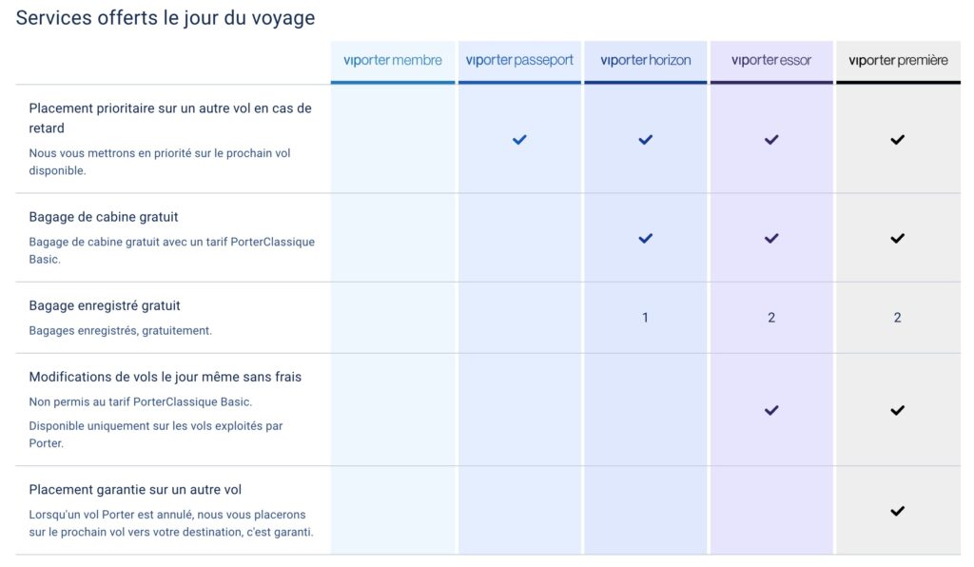
Task: Select the VIPorter Première column header
Action: point(898,61)
